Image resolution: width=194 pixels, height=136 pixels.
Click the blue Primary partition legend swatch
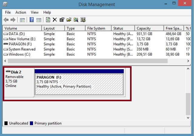pos(32,123)
